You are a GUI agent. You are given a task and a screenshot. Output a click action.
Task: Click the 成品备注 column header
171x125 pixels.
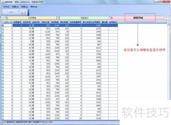113,22
